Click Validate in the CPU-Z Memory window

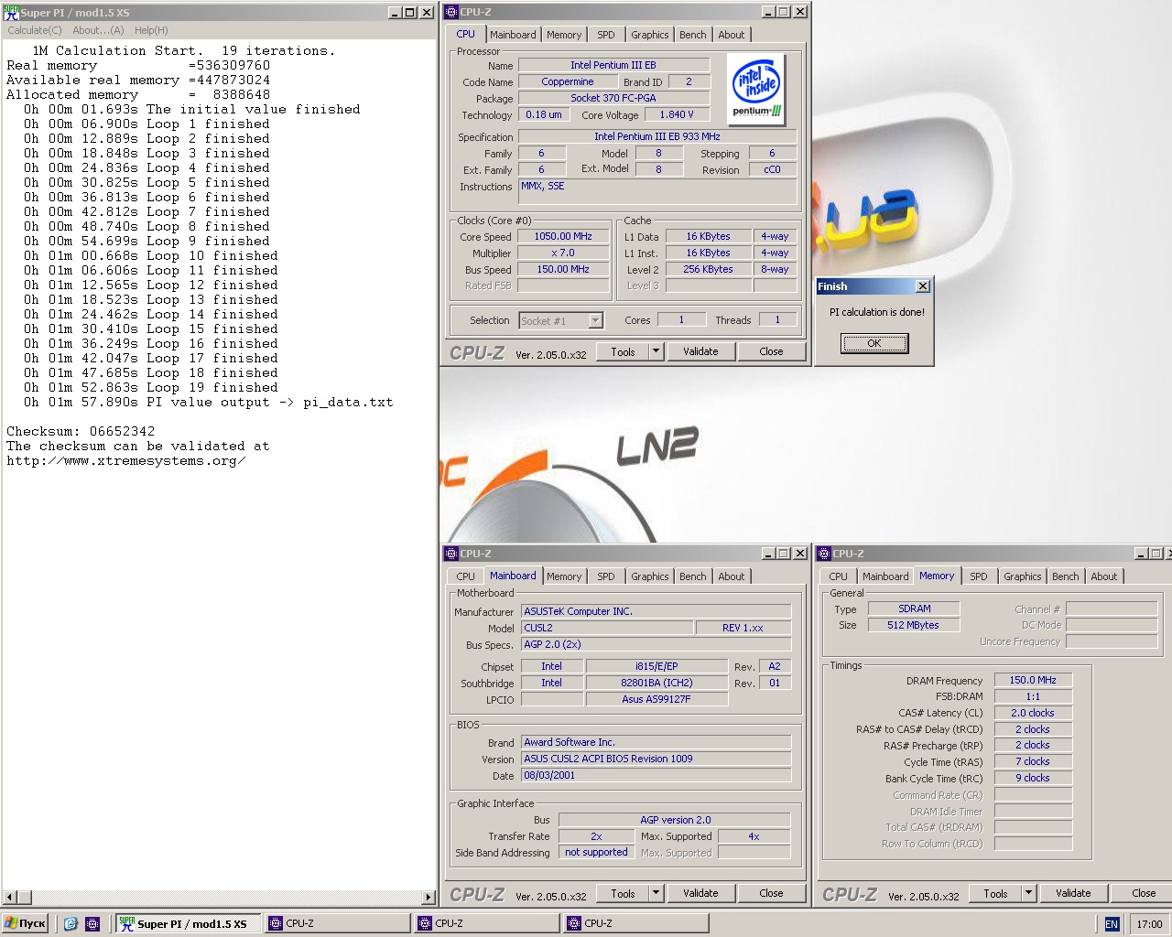tap(1073, 893)
